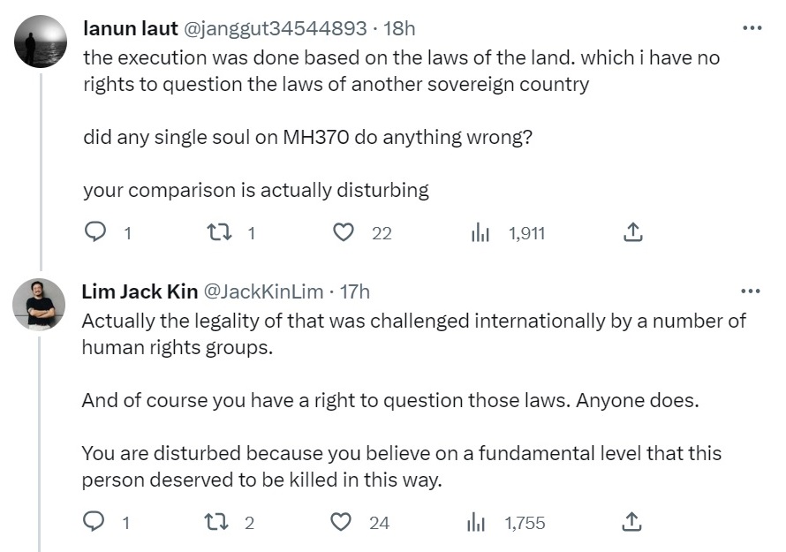Viewport: 786px width, 552px height.
Task: Like Lim Jack Kin's tweet
Action: (341, 523)
